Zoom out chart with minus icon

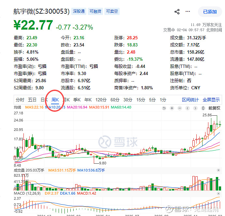[180, 108]
